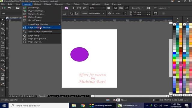Image resolution: width=192 pixels, height=108 pixels.
Task: Open the Bitmaps menu
Action: tap(58, 4)
